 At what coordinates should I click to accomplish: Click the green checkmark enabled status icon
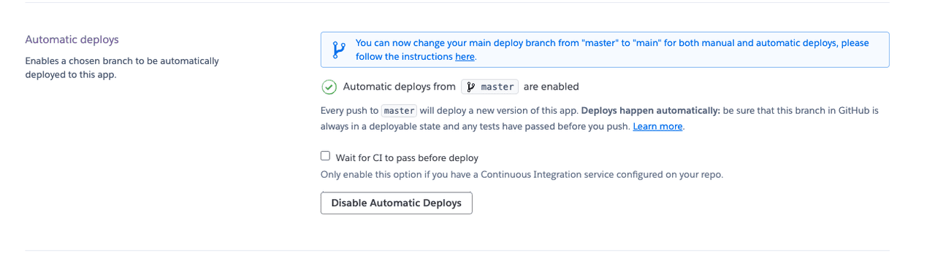(329, 87)
